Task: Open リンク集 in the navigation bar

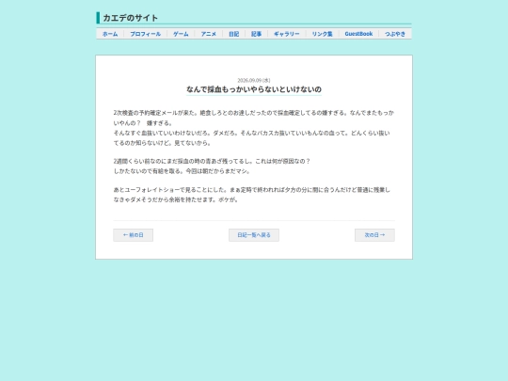Action: 323,34
